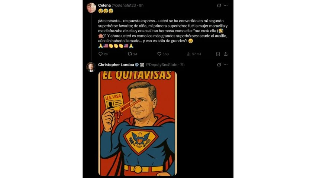This screenshot has width=316, height=178.
Task: Reply to Celena's tweet
Action: 100,54
